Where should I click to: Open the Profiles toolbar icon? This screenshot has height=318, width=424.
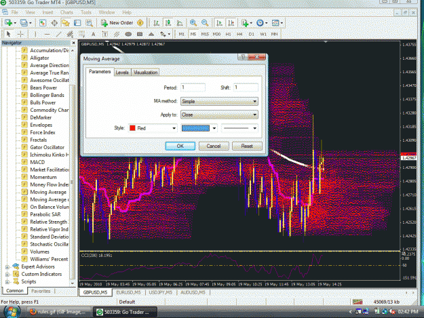point(24,23)
